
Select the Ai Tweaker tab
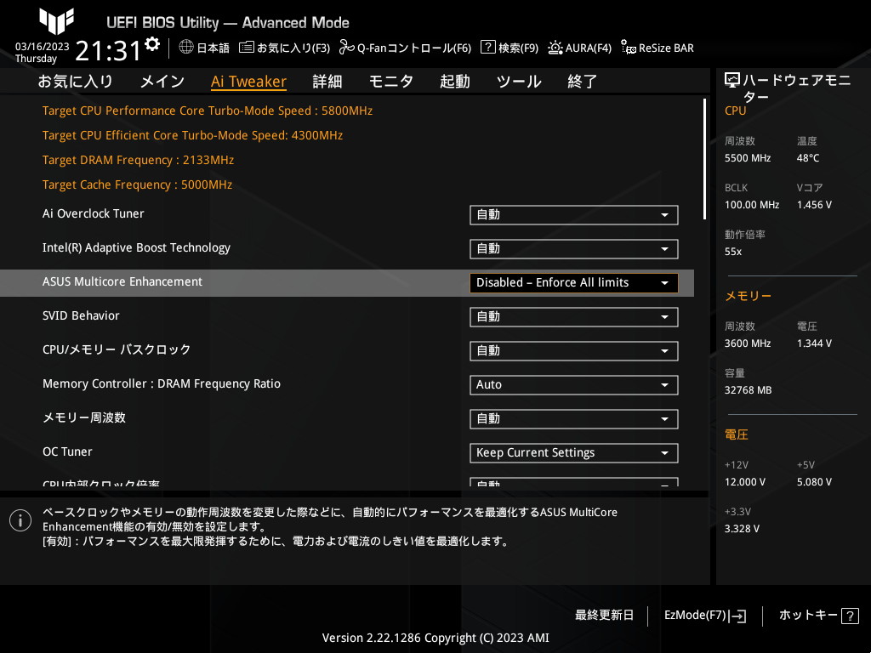click(249, 81)
